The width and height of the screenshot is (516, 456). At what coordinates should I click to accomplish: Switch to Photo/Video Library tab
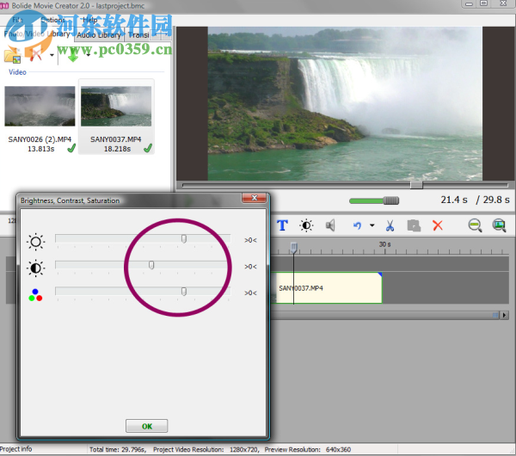point(37,34)
